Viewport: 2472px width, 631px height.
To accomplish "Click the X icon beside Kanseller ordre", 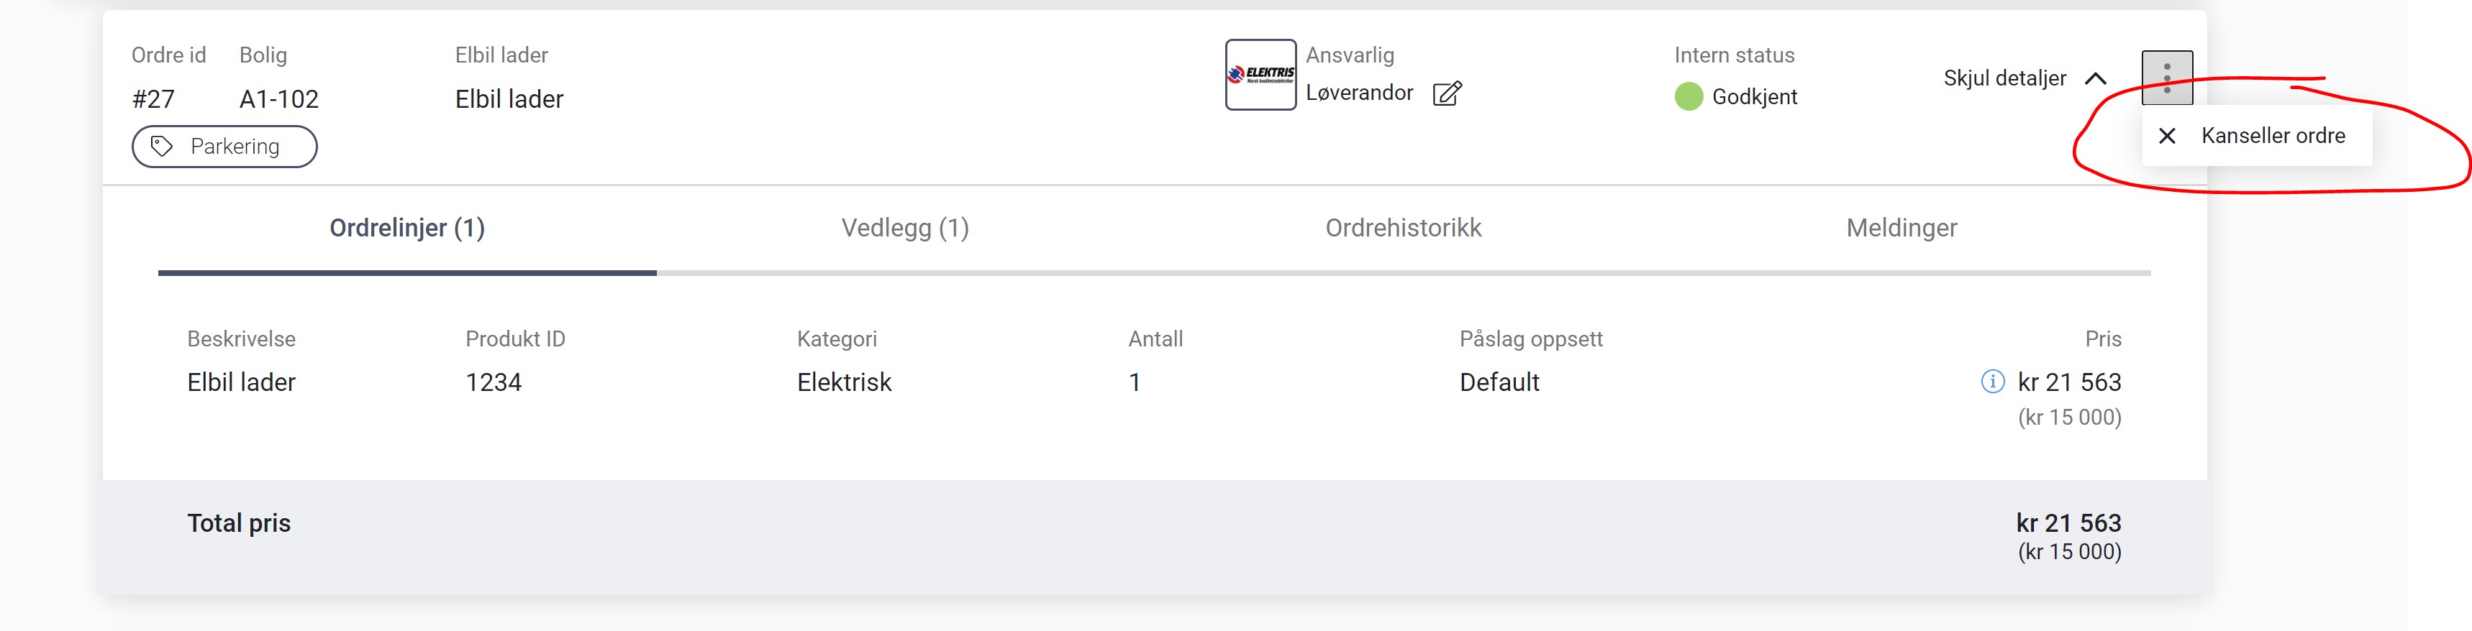I will pyautogui.click(x=2167, y=136).
